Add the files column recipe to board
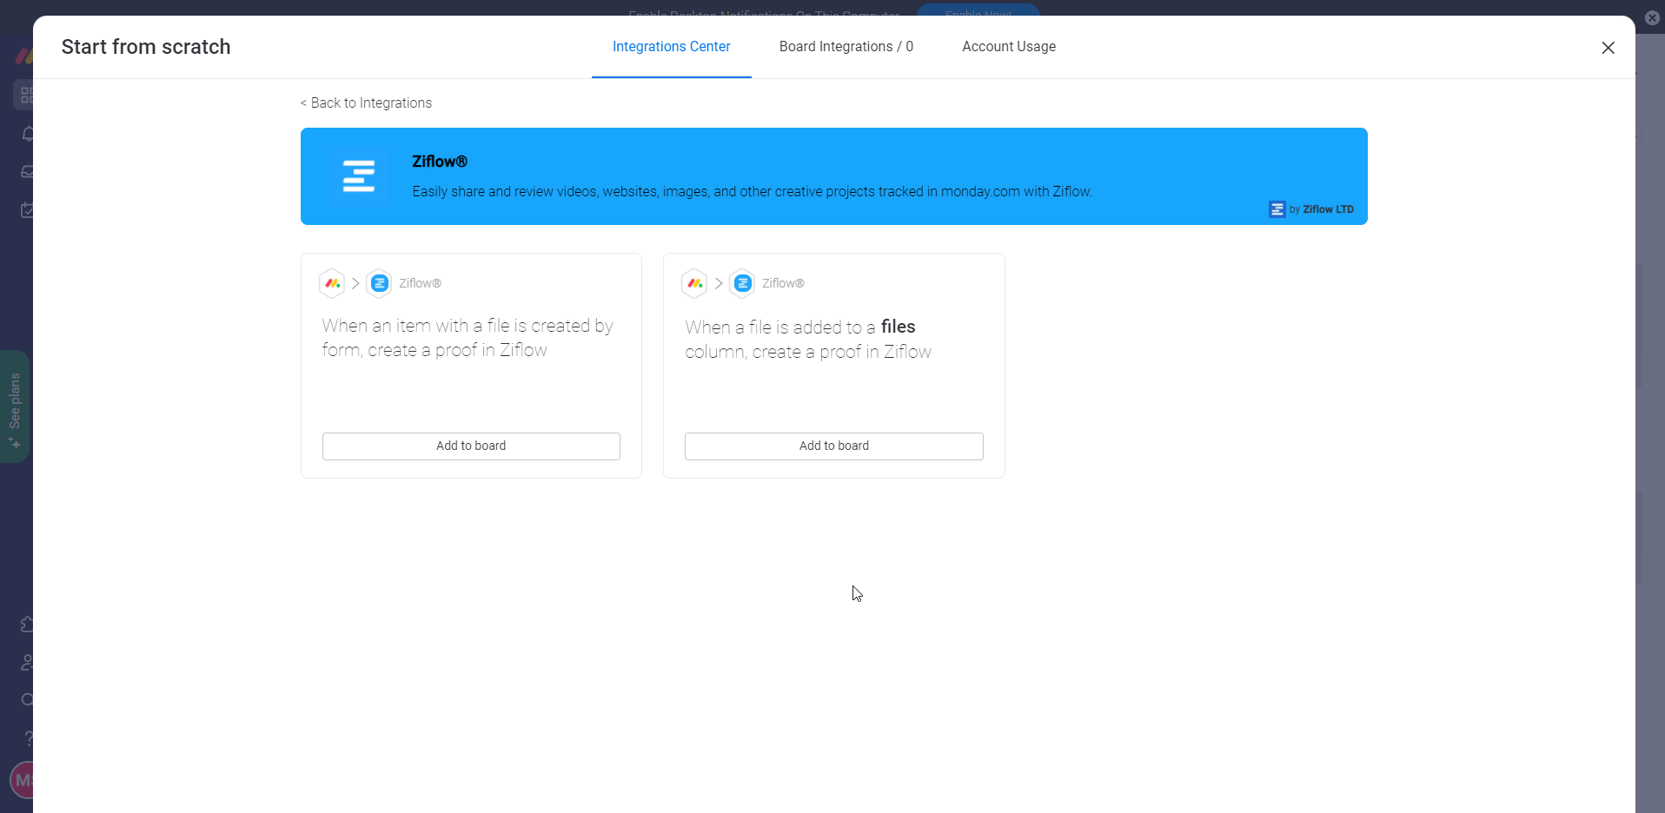The image size is (1665, 813). coord(833,446)
